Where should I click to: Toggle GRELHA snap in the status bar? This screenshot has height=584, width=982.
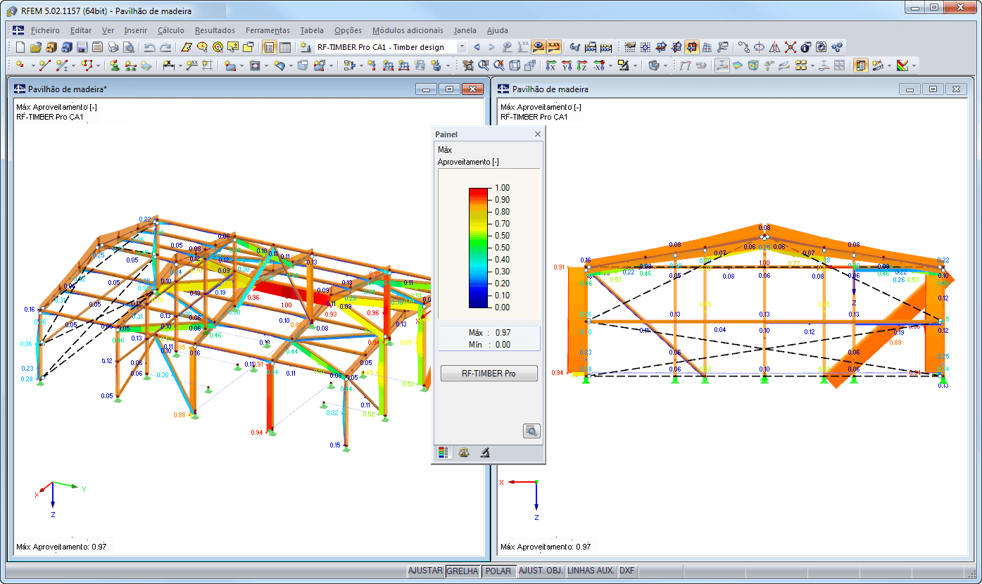pyautogui.click(x=462, y=571)
